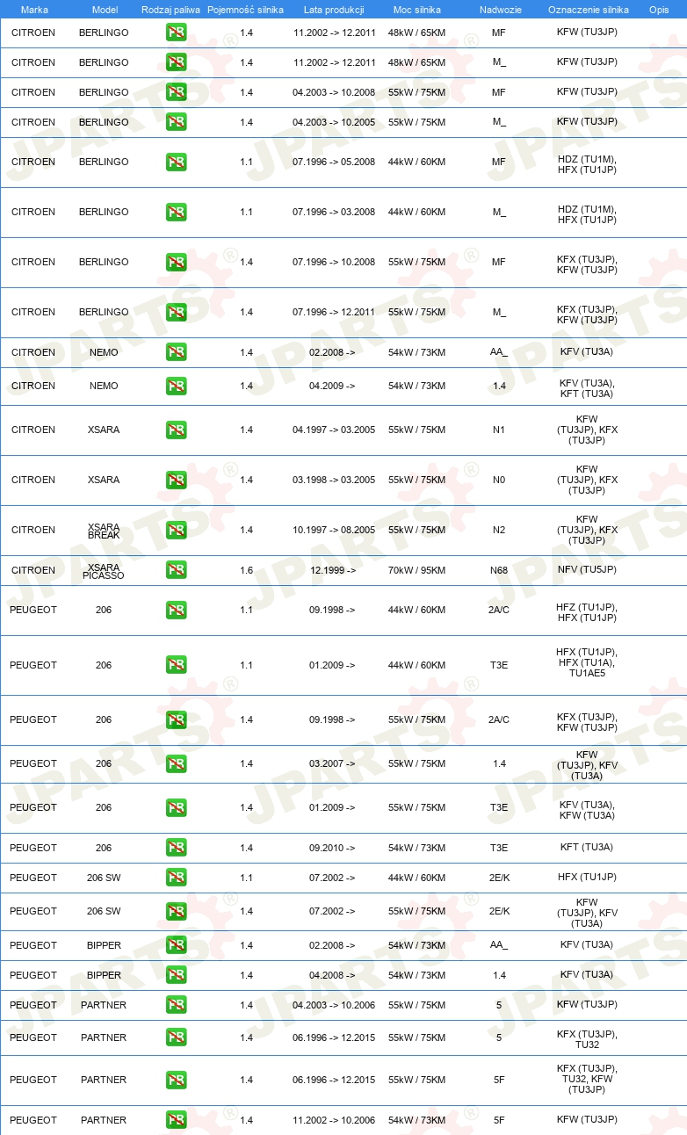Click the 04.2008 -> production date
Image resolution: width=687 pixels, height=1135 pixels.
coord(332,975)
